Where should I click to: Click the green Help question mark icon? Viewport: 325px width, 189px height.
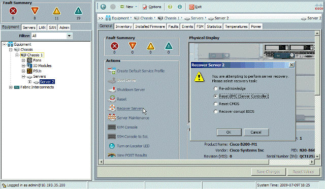tap(170, 7)
